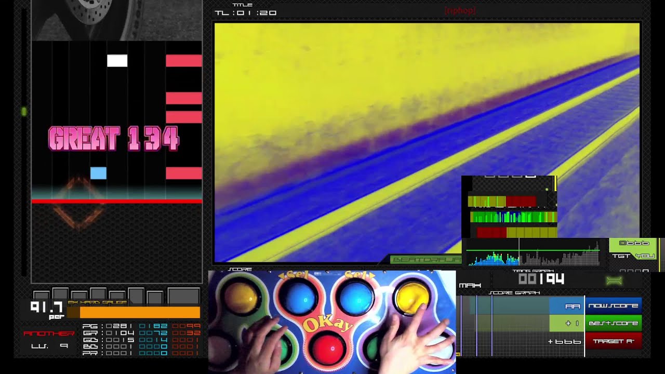Click the white falling note

117,61
